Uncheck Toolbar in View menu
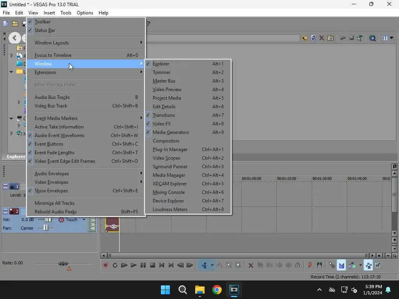Image resolution: width=399 pixels, height=299 pixels. pyautogui.click(x=86, y=22)
